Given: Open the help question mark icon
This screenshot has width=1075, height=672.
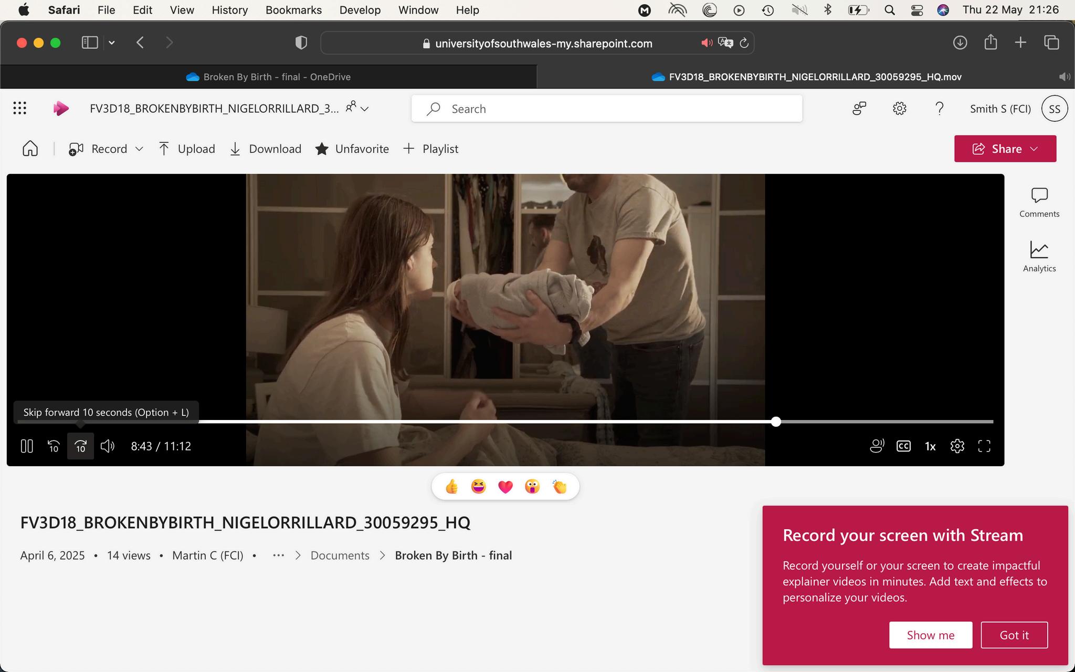Looking at the screenshot, I should [939, 109].
